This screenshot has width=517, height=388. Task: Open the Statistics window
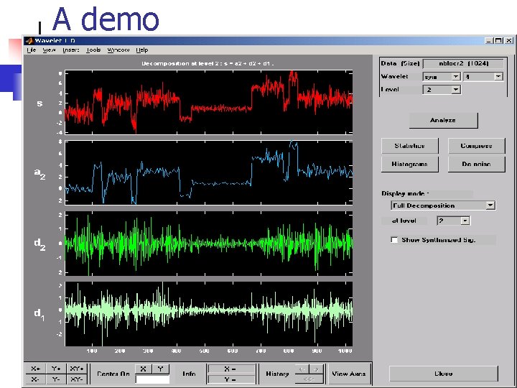click(409, 146)
